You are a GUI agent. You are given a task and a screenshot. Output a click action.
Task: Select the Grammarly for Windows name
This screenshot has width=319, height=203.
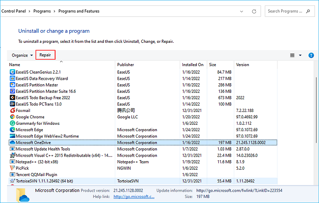[38, 123]
